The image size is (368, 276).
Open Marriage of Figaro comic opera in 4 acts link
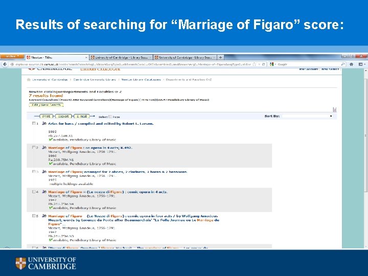[x=108, y=192]
